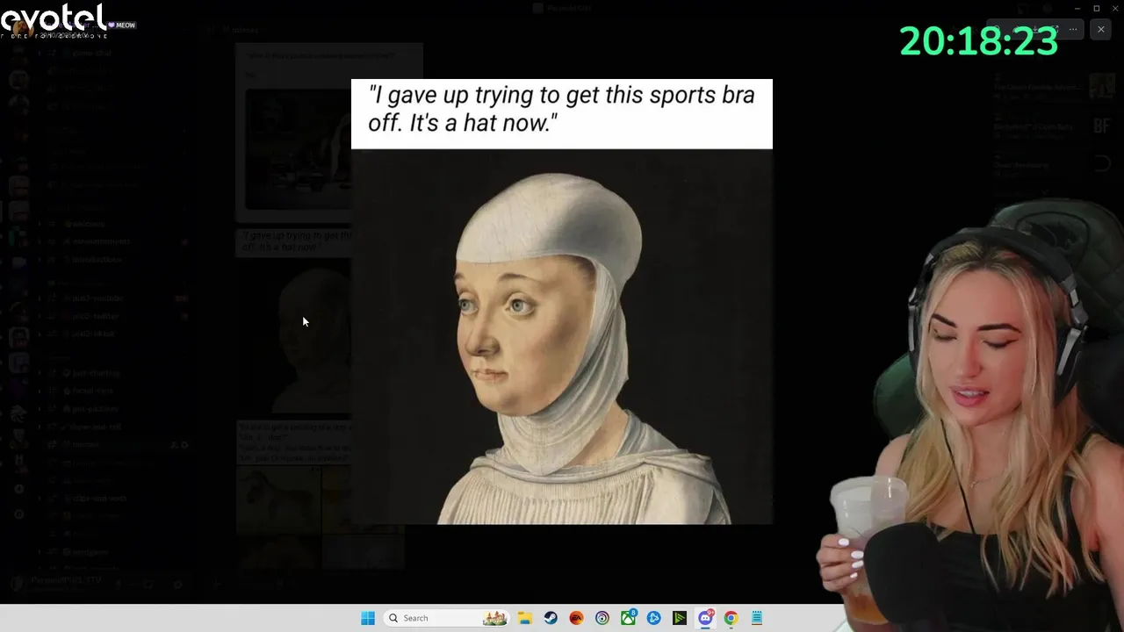Switch to Discord in the taskbar
1124x632 pixels.
(705, 618)
